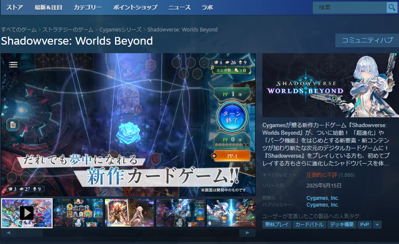Screen dimensions: 399x244
Task: Select the デッキ構築 tag
Action: point(342,224)
